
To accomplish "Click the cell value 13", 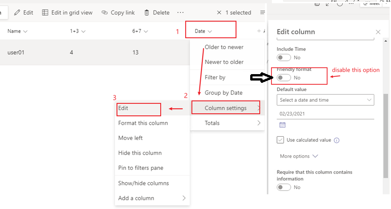I will click(135, 52).
